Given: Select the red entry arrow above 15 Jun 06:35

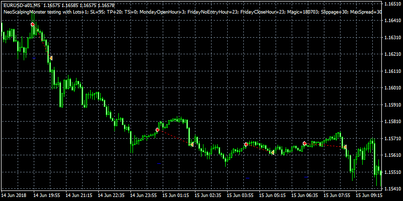Looking at the screenshot, I should (305, 143).
